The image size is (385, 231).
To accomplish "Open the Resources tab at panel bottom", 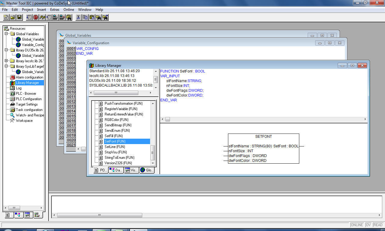I will [38, 215].
